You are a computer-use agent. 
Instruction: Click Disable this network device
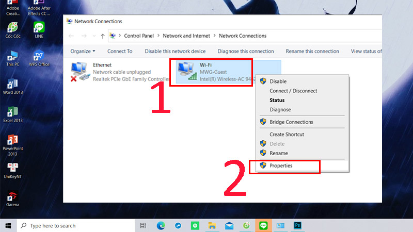click(175, 51)
